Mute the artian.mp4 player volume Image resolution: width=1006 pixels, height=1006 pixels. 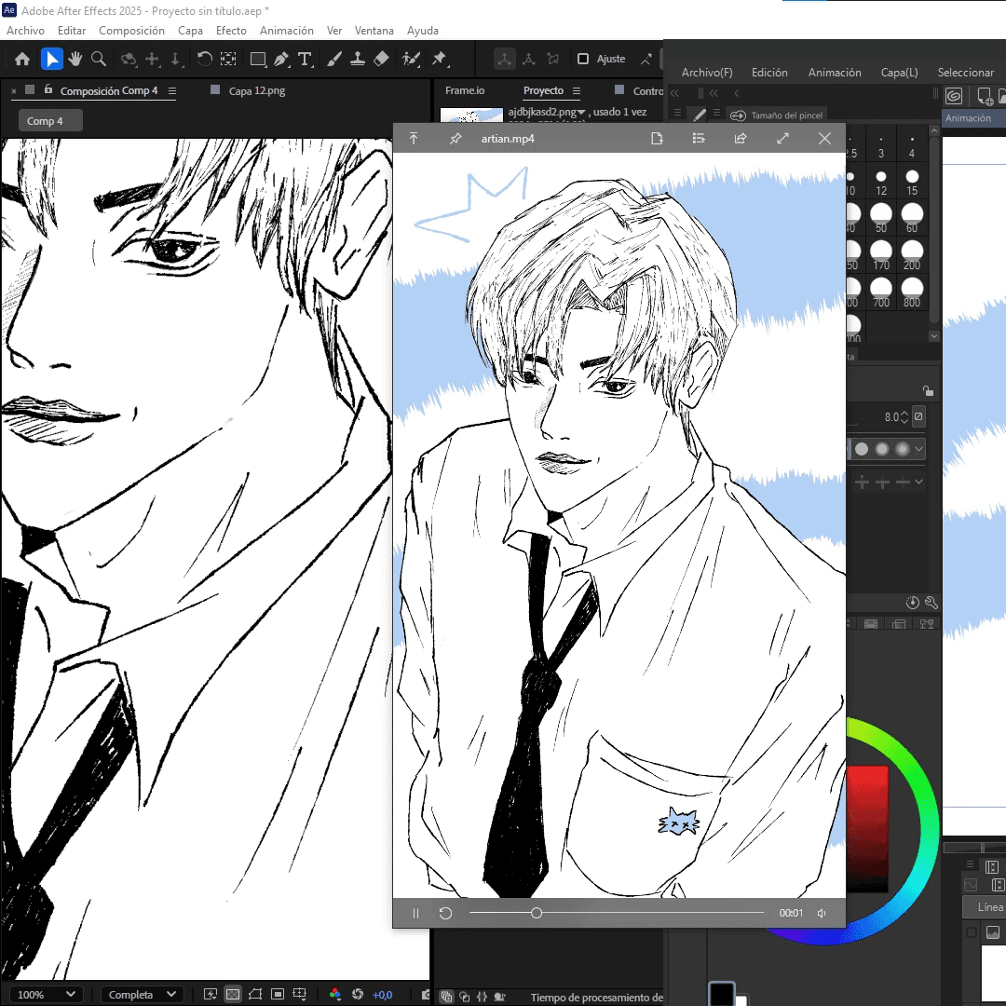[822, 913]
